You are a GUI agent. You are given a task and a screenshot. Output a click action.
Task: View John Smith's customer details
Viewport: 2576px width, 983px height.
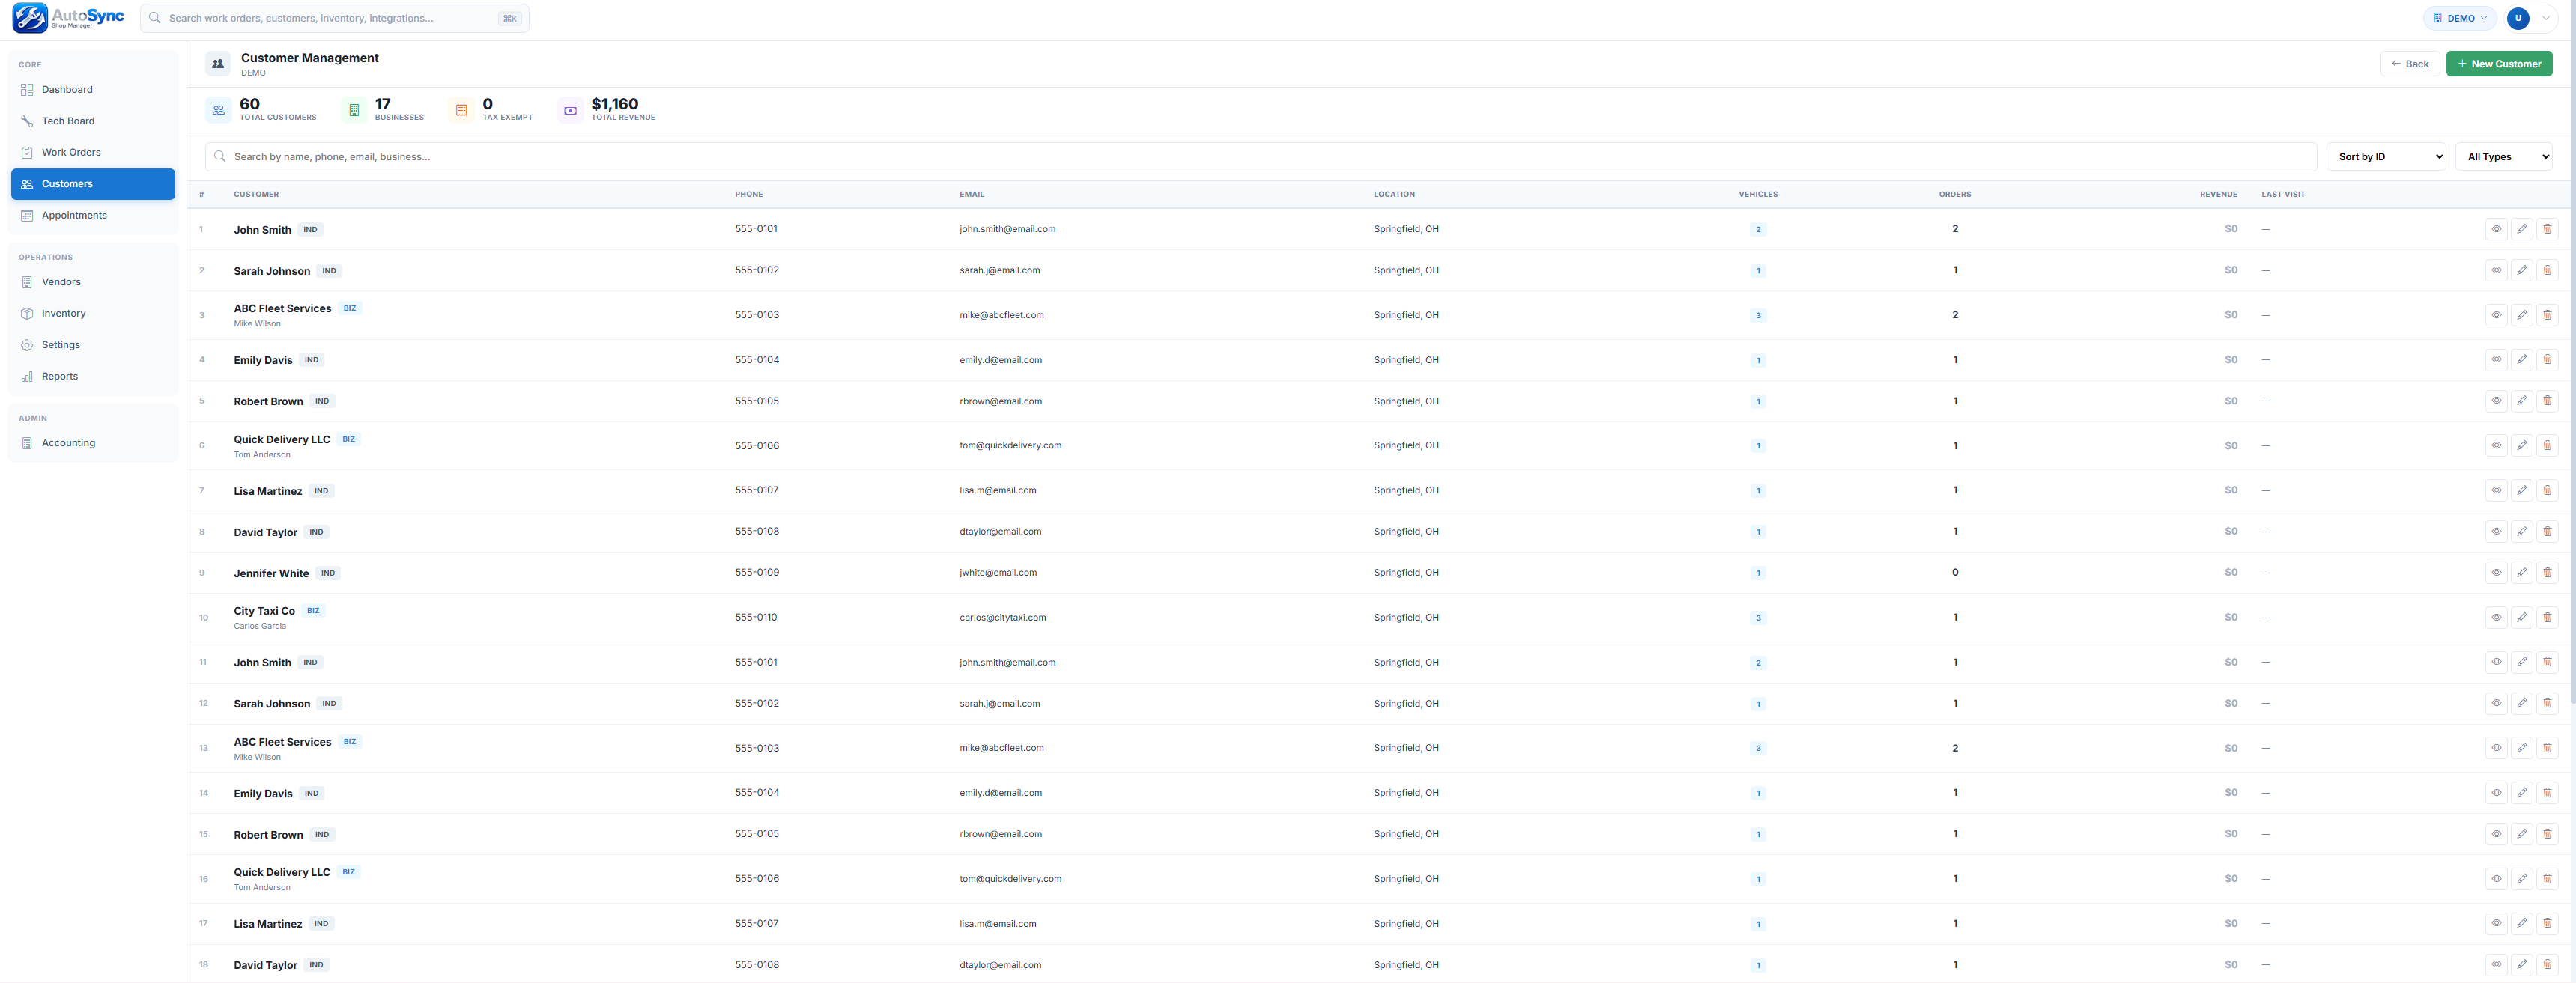coord(2497,229)
